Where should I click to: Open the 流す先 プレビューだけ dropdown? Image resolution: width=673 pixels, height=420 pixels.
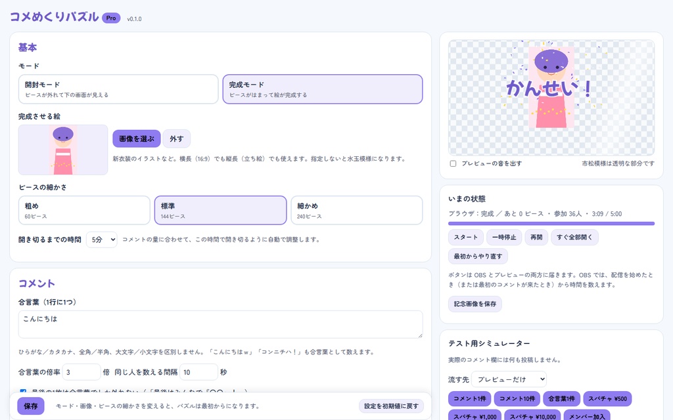[509, 379]
